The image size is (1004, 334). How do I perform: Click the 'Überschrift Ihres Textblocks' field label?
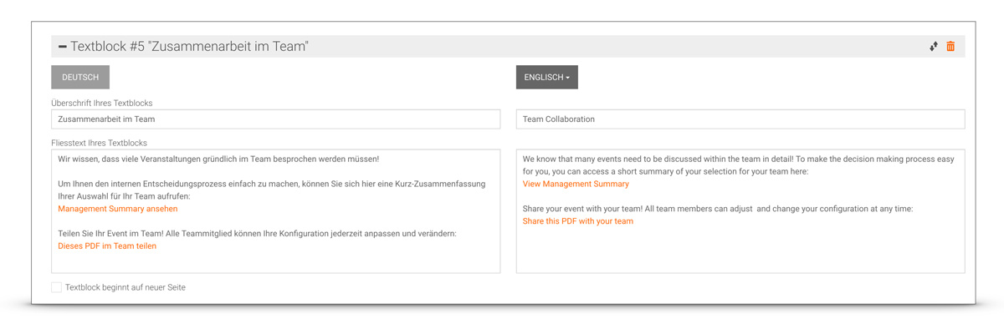(x=101, y=104)
